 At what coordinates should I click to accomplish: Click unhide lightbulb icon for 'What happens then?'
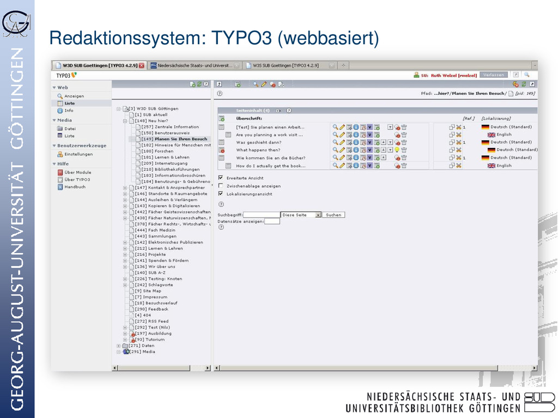point(397,150)
